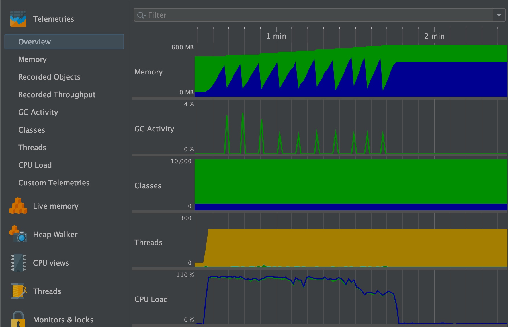
Task: Click the green area in Classes graph
Action: coord(351,181)
